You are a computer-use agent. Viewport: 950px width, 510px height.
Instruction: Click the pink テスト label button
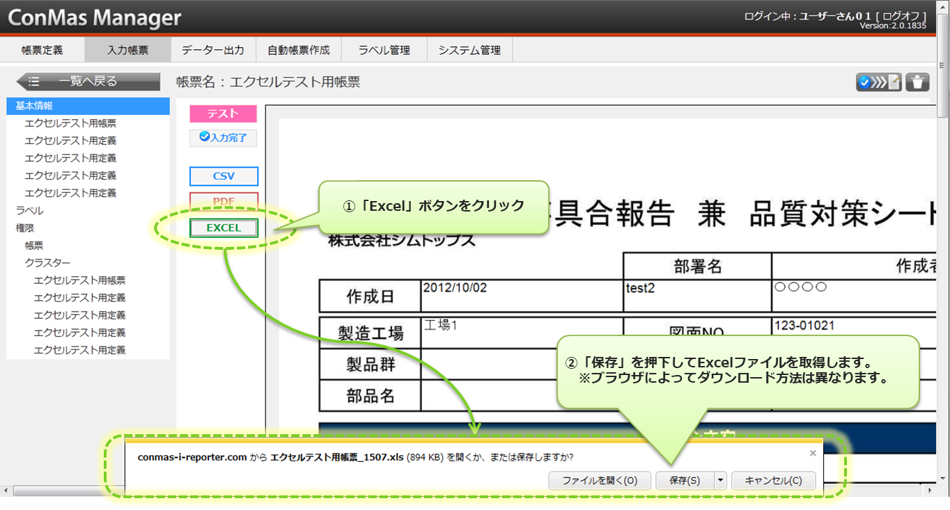(223, 113)
